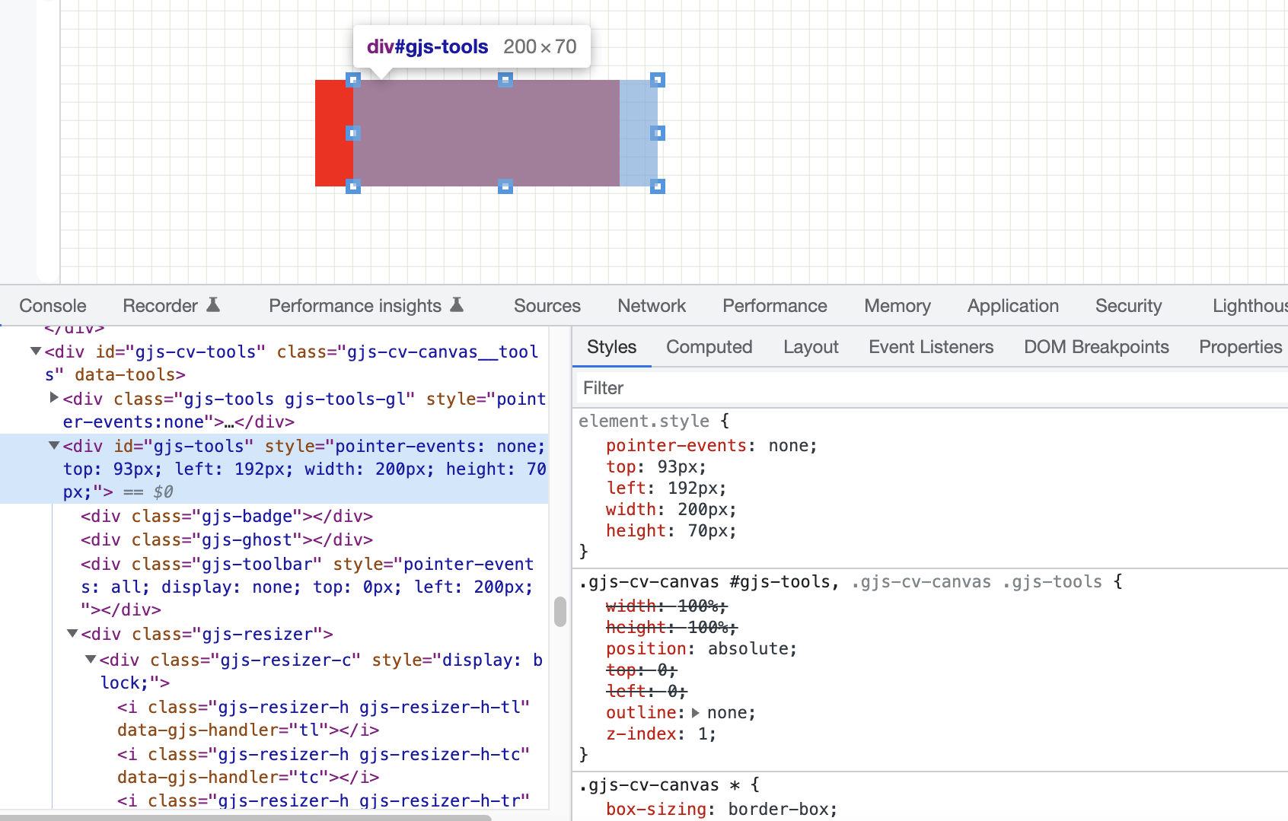Collapse the gjs-resizer-c div node
1288x821 pixels.
[x=90, y=660]
